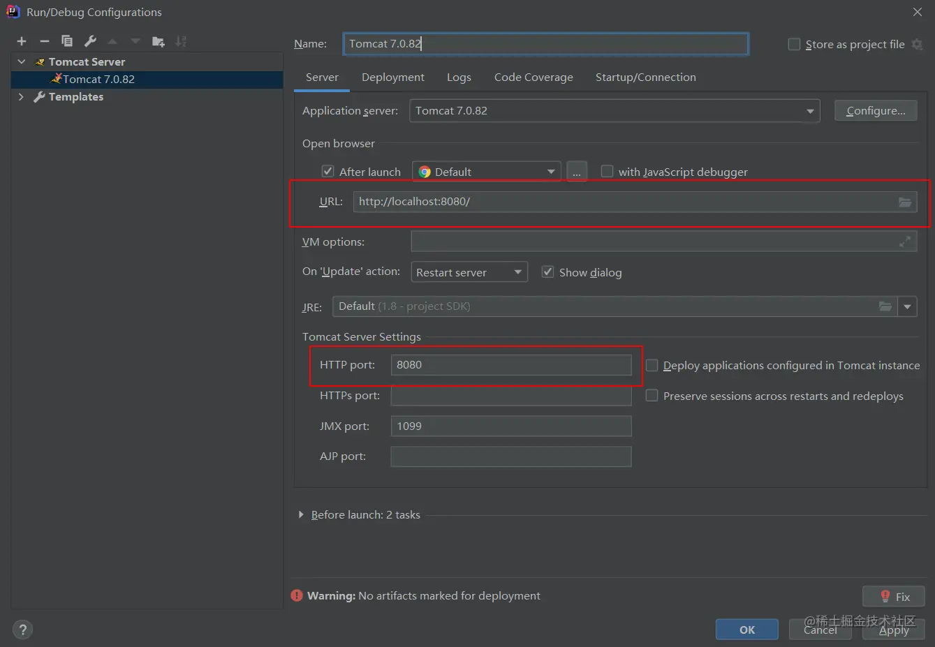The width and height of the screenshot is (935, 647).
Task: Click the Apply button
Action: click(x=894, y=630)
